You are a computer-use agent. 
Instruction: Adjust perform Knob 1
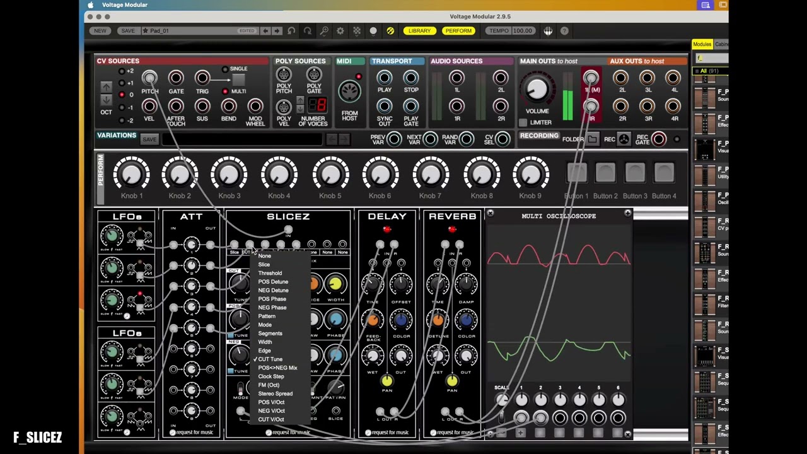click(131, 175)
